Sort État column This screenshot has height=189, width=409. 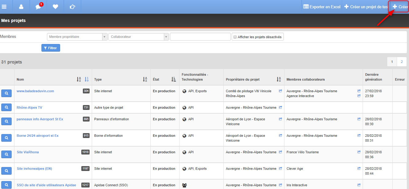pyautogui.click(x=174, y=79)
